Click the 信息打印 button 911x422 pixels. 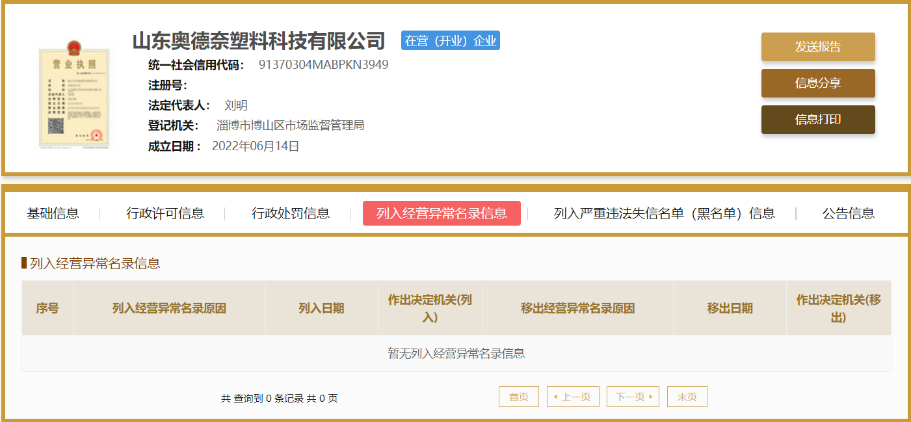click(x=818, y=120)
